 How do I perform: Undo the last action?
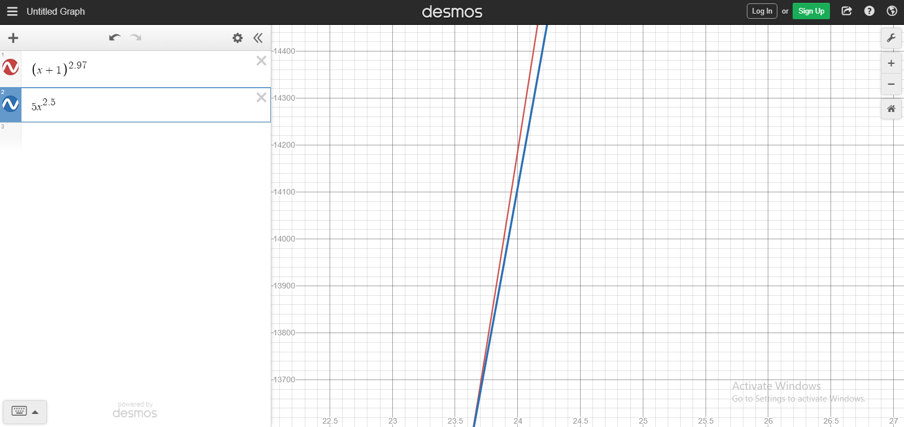click(115, 38)
